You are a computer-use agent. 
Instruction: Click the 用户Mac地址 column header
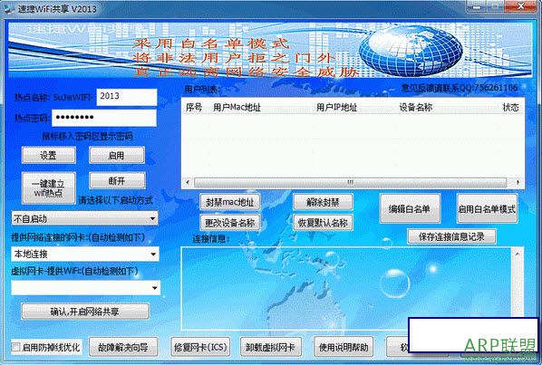click(237, 108)
